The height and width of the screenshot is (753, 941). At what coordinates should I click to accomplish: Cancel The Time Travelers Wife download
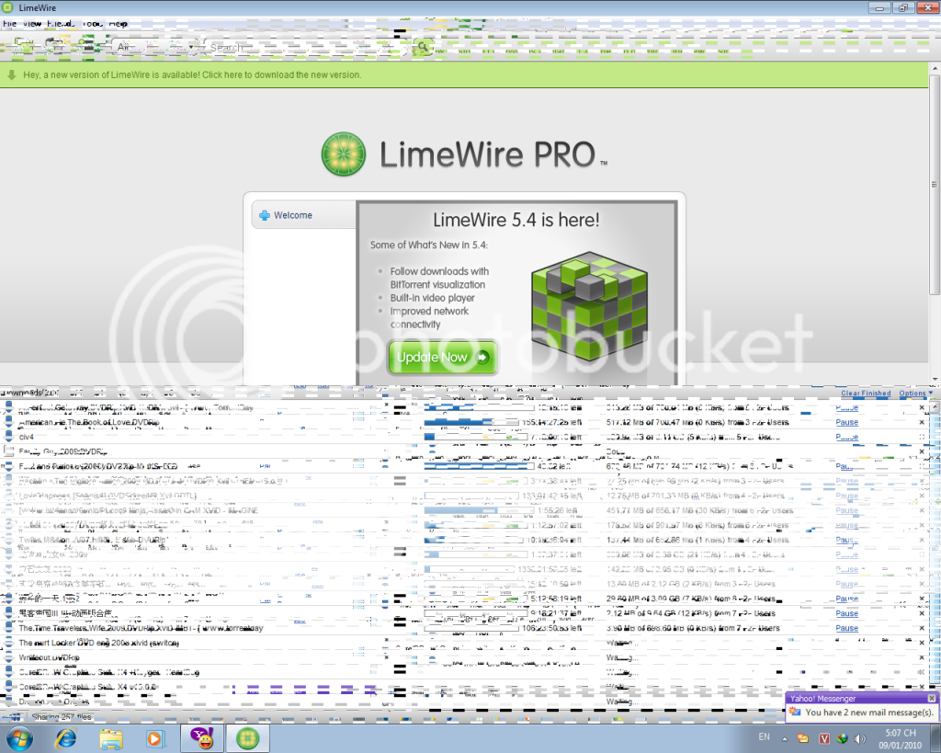tap(923, 628)
